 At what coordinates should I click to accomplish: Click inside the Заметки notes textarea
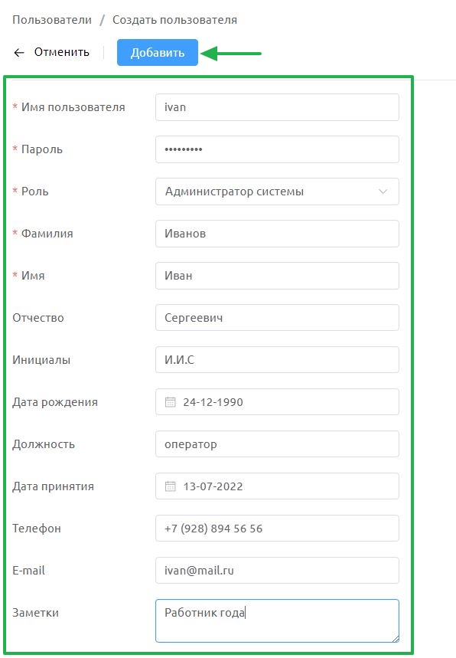(x=277, y=620)
